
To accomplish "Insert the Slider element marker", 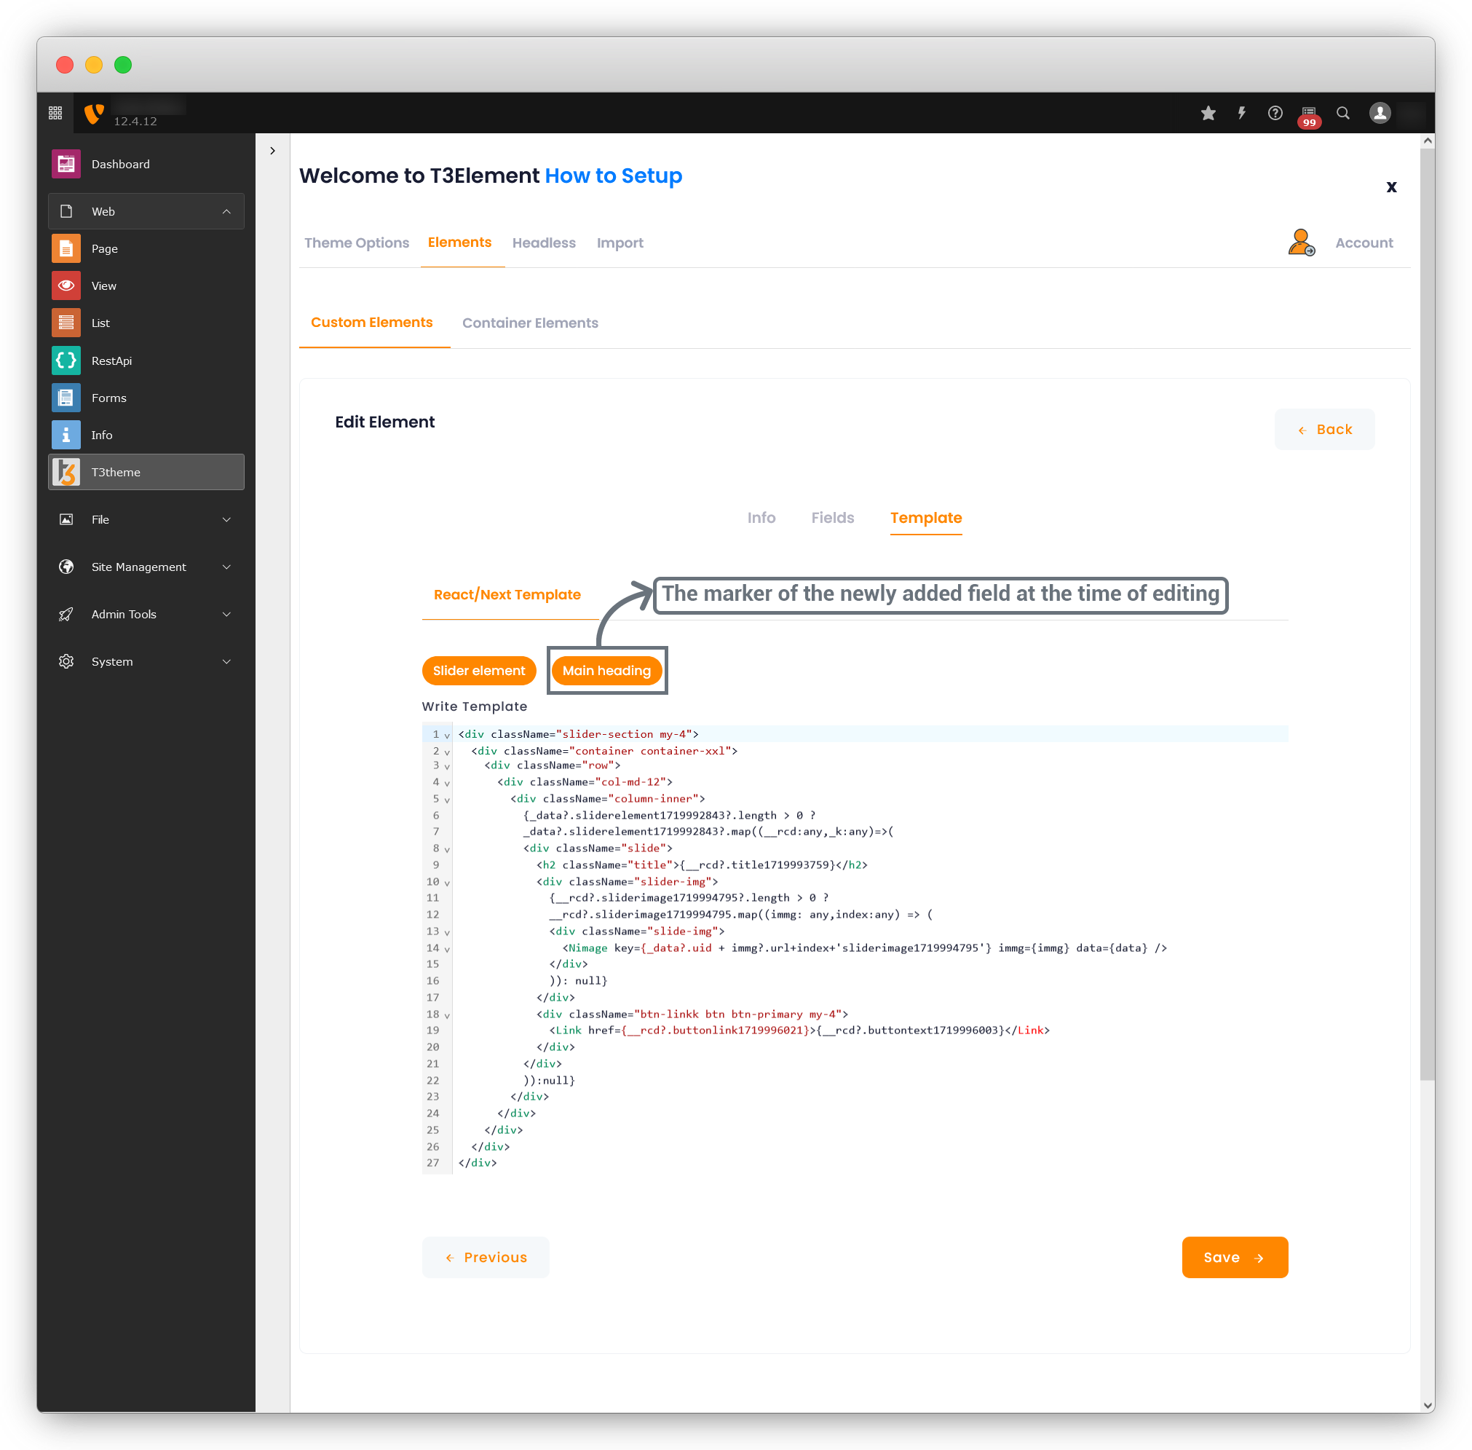I will 479,670.
